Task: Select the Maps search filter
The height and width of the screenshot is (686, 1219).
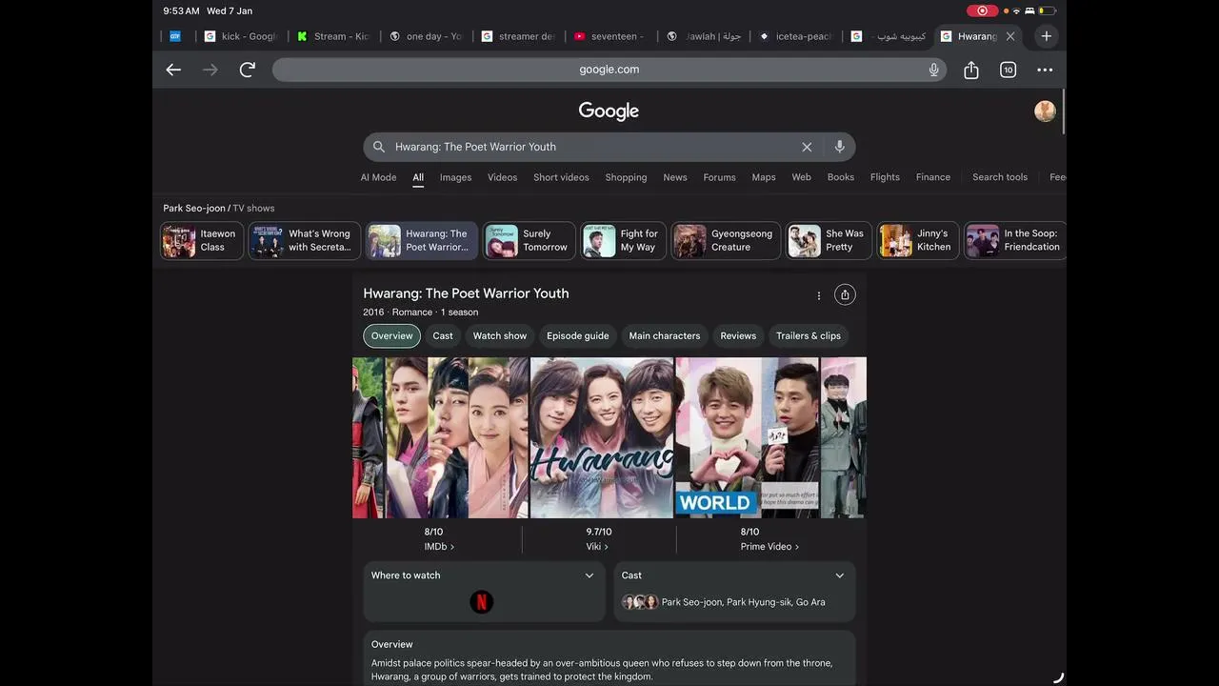Action: 764,177
